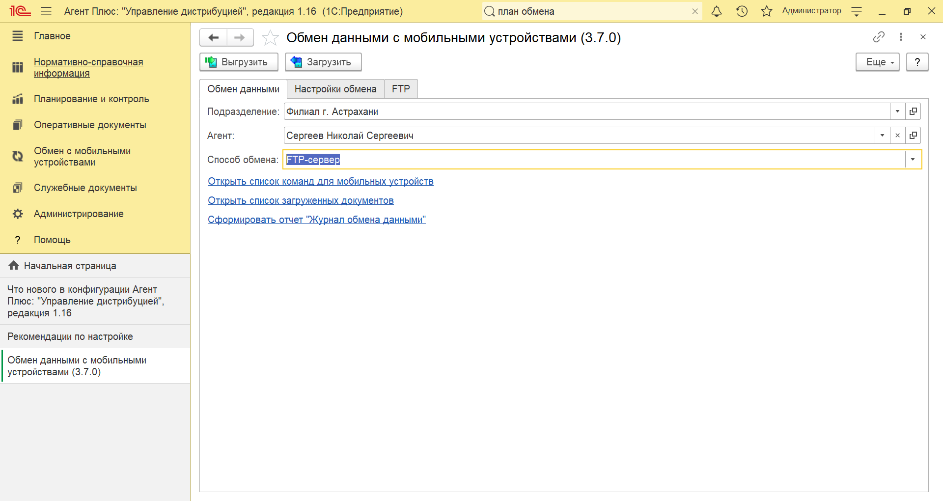Go to Начальная страница
The image size is (943, 501).
pyautogui.click(x=95, y=266)
